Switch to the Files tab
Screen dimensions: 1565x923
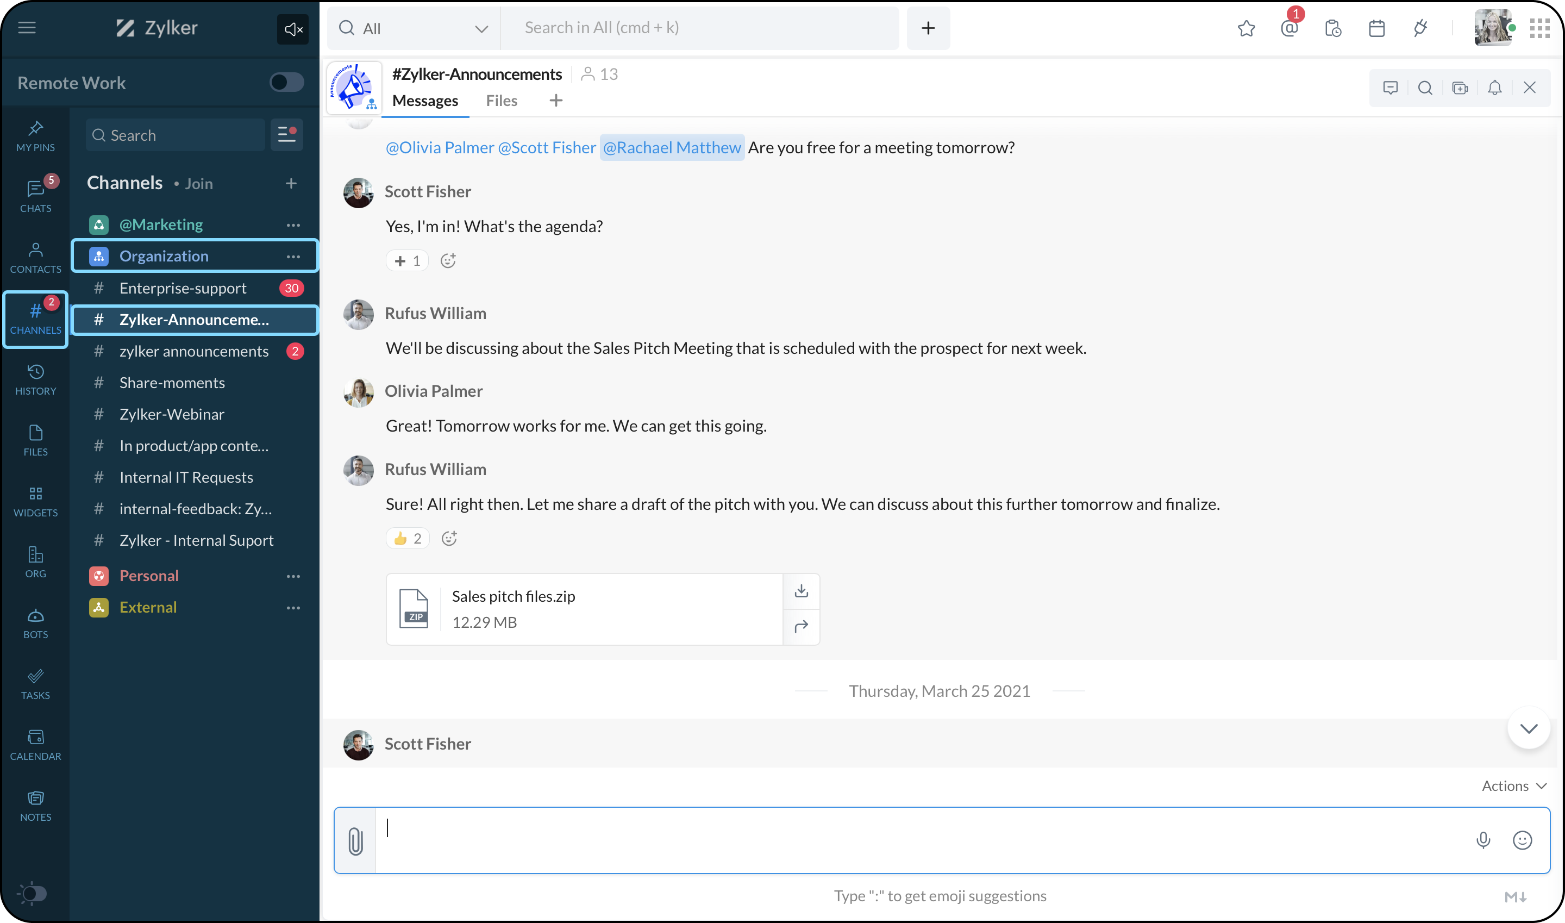pyautogui.click(x=501, y=101)
